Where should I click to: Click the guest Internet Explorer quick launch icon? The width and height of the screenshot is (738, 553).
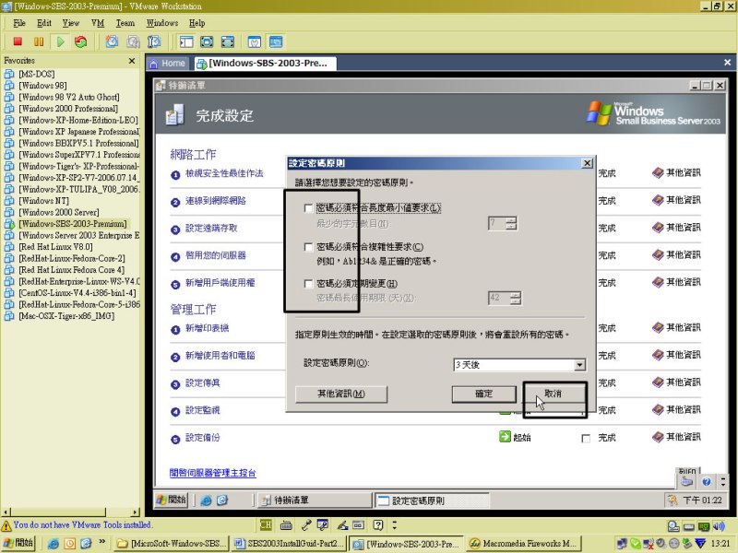(x=206, y=500)
